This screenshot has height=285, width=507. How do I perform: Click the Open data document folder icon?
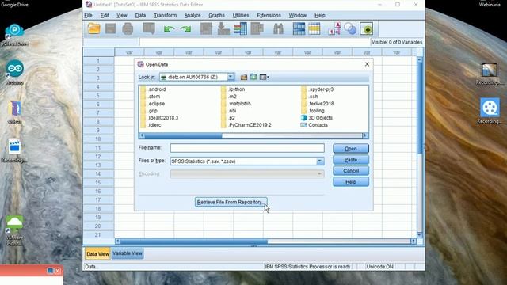tap(93, 28)
